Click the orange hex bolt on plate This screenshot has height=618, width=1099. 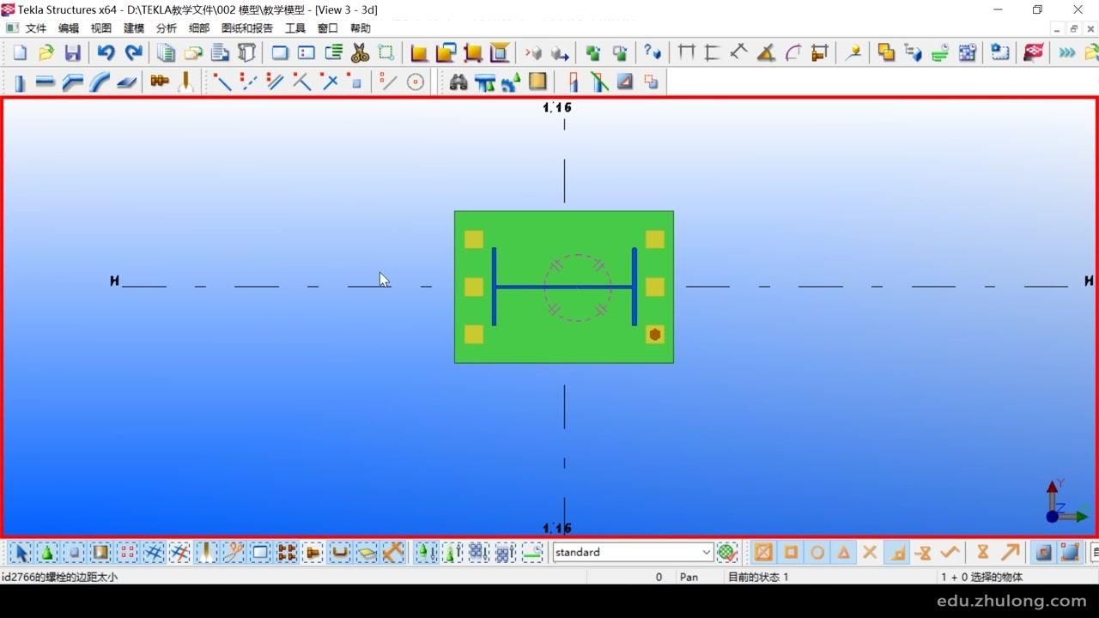(655, 335)
